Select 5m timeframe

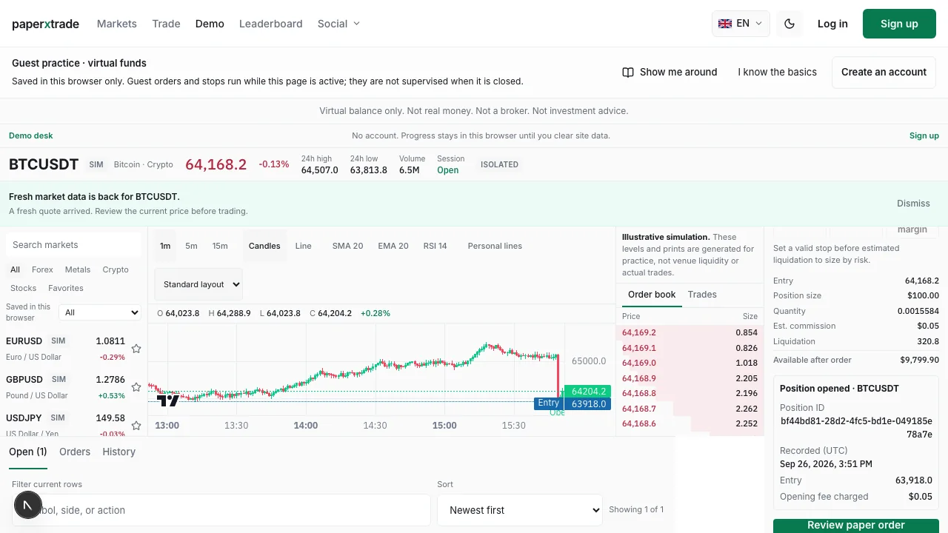[191, 246]
